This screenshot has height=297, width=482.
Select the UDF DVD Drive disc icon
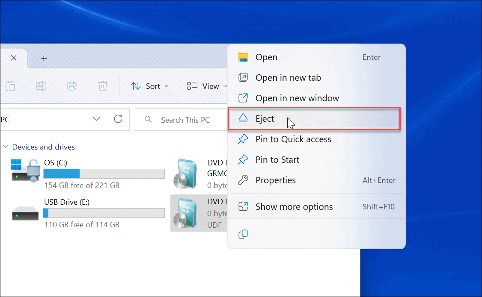(x=186, y=213)
